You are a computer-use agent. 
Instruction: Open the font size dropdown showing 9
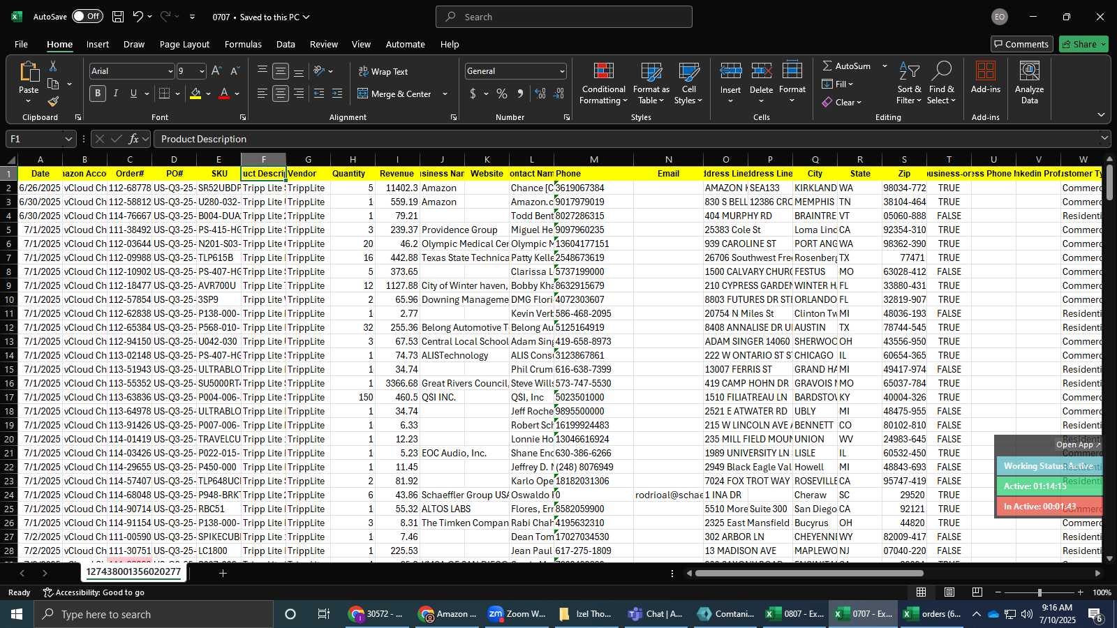[x=202, y=71]
